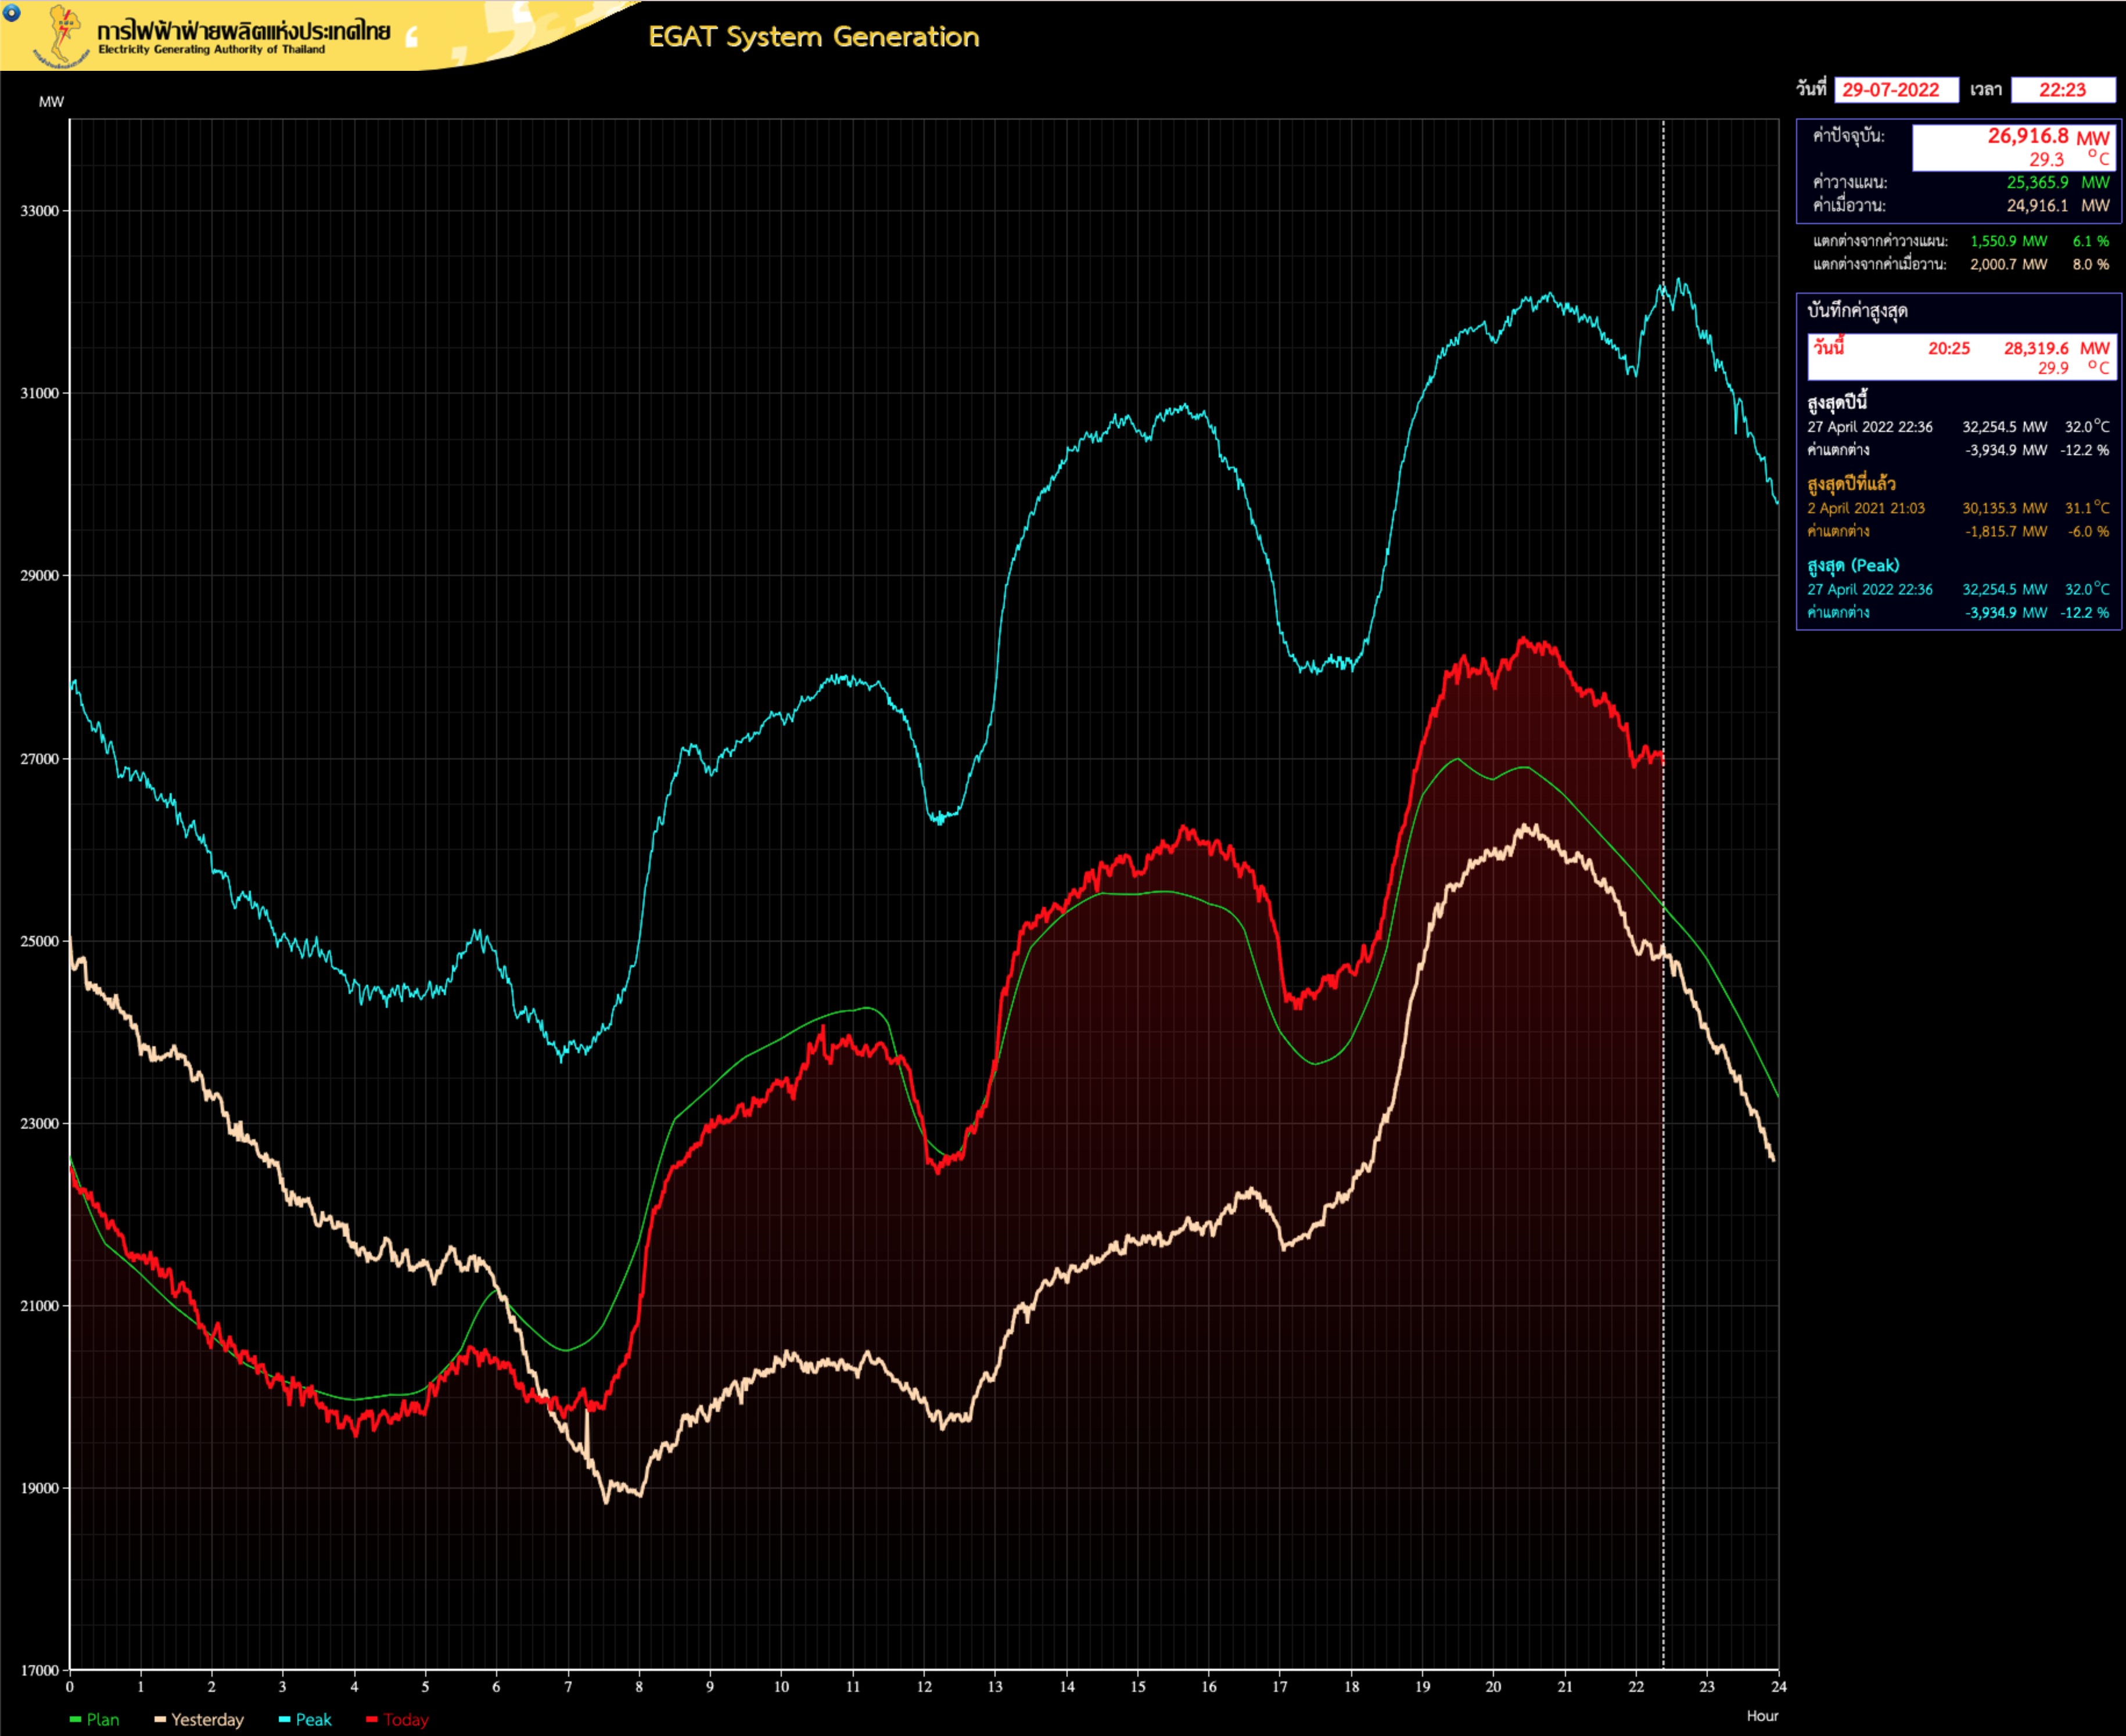Toggle the Today series legend label
This screenshot has width=2126, height=1736.
click(406, 1719)
